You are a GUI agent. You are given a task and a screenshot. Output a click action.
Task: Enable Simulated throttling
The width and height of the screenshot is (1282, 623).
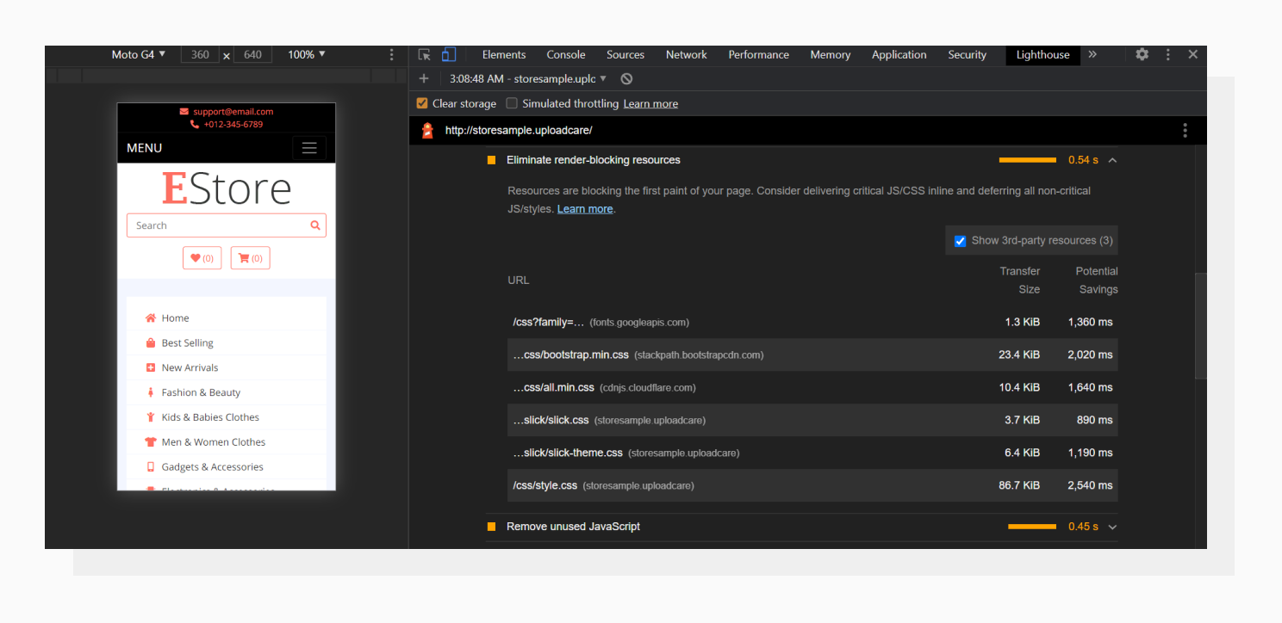coord(512,102)
